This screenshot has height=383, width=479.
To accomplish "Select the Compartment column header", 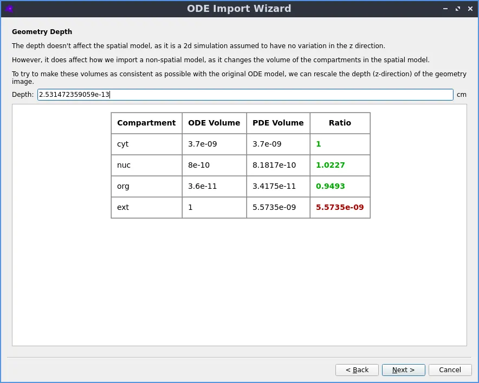I will pos(147,123).
